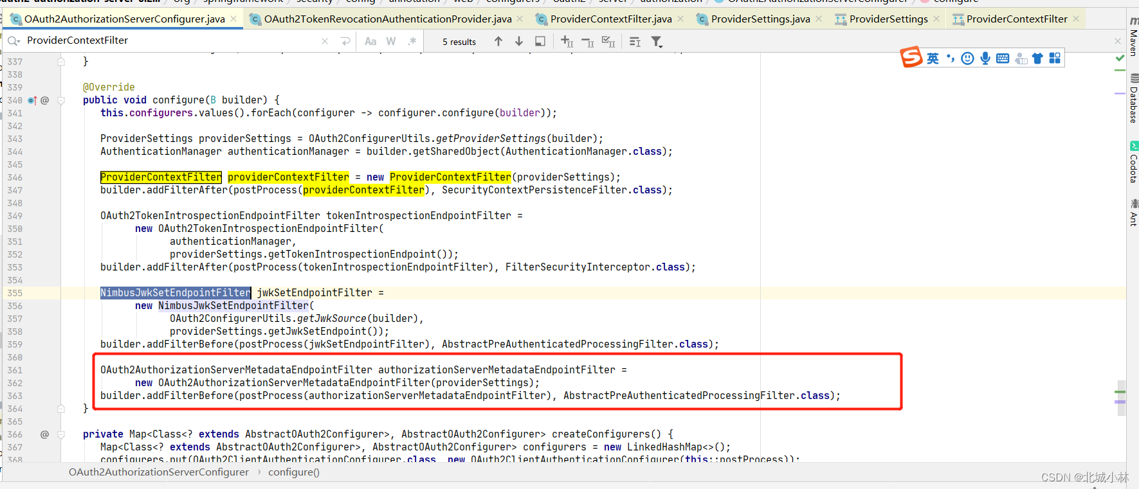Click NimbusJwkSetEndpointFilter on line 355
The width and height of the screenshot is (1139, 489).
176,293
